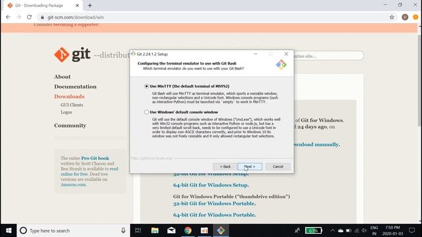The image size is (422, 237).
Task: Click the Cortana circle icon
Action: click(23, 230)
